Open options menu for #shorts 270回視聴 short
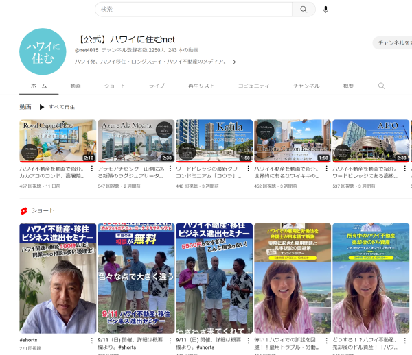The width and height of the screenshot is (412, 355). (x=92, y=341)
